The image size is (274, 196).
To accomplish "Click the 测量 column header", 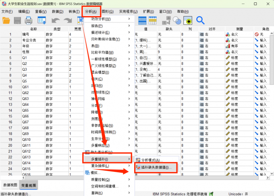I will coord(239,29).
